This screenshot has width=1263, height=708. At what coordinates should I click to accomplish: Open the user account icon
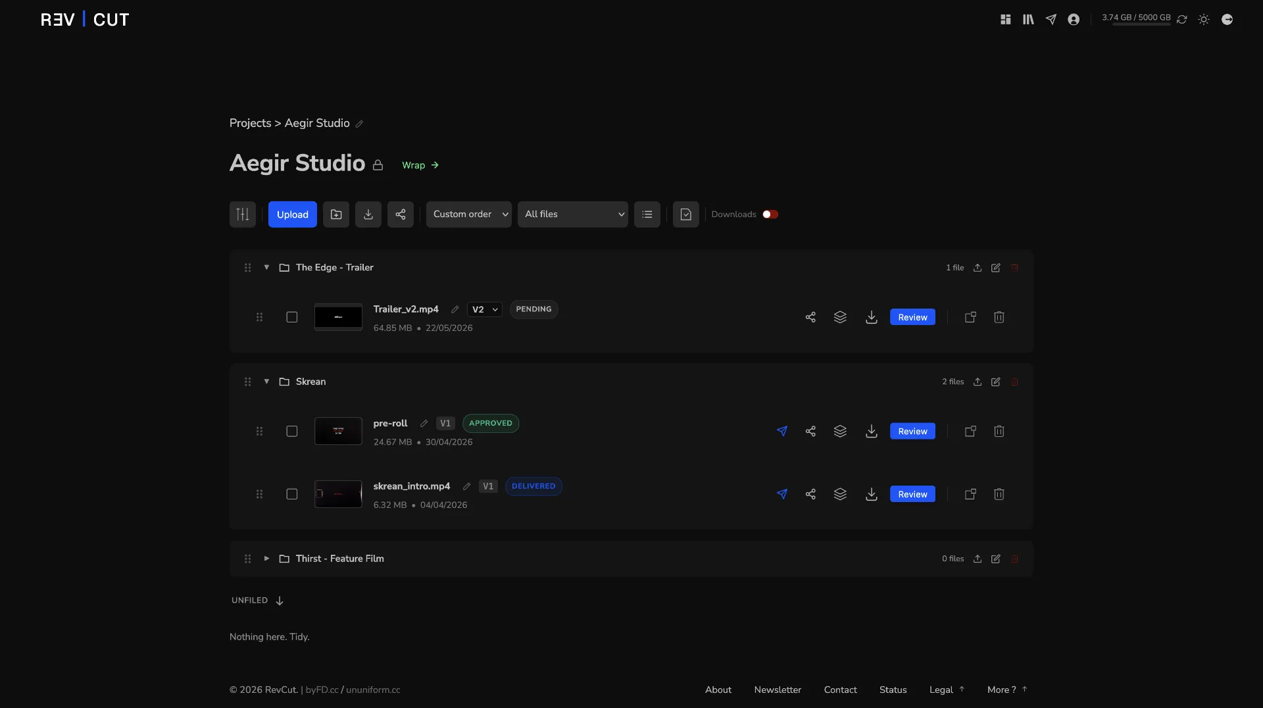coord(1074,20)
